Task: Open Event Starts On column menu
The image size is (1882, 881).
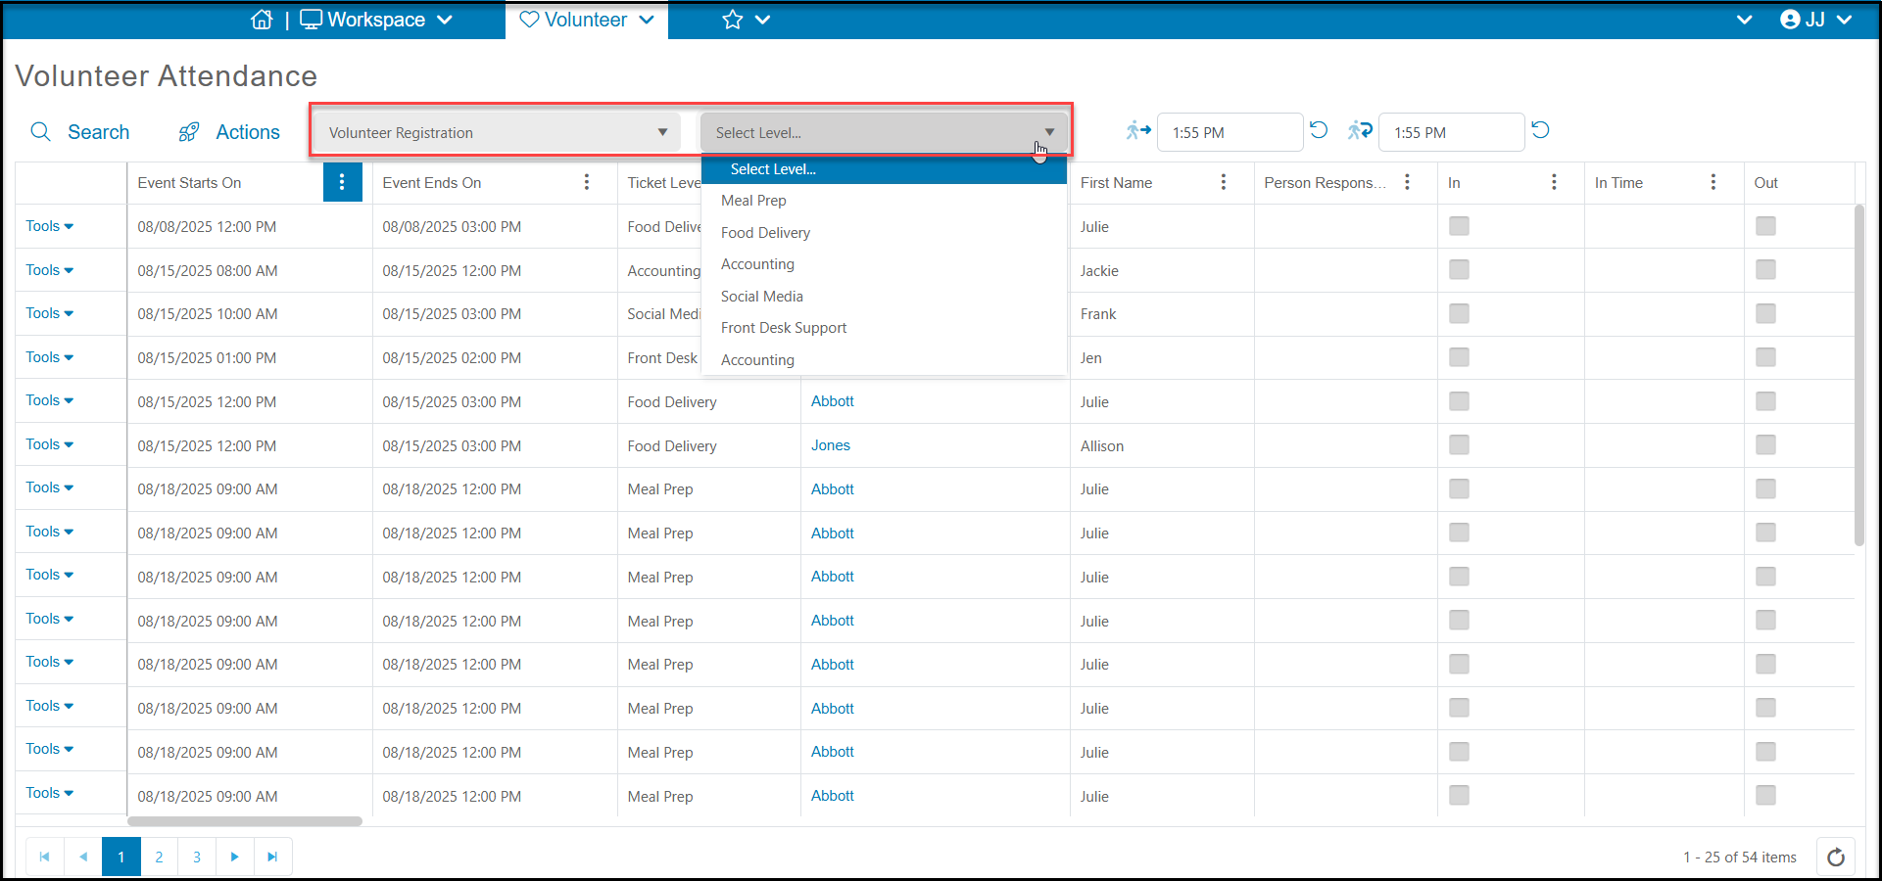Action: (x=342, y=182)
